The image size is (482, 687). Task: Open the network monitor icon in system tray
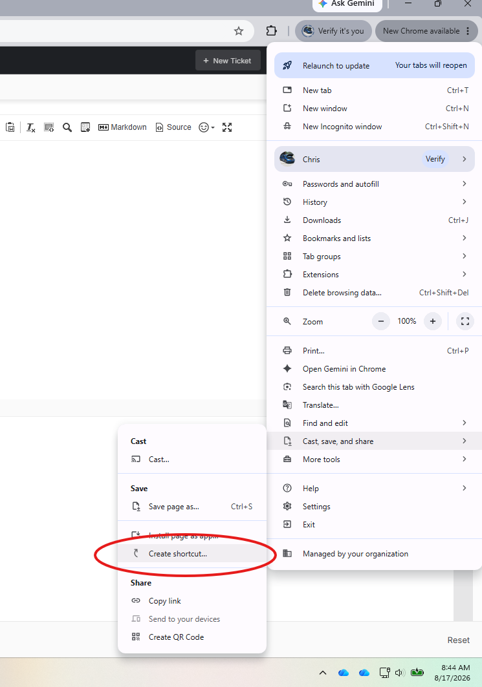click(385, 673)
